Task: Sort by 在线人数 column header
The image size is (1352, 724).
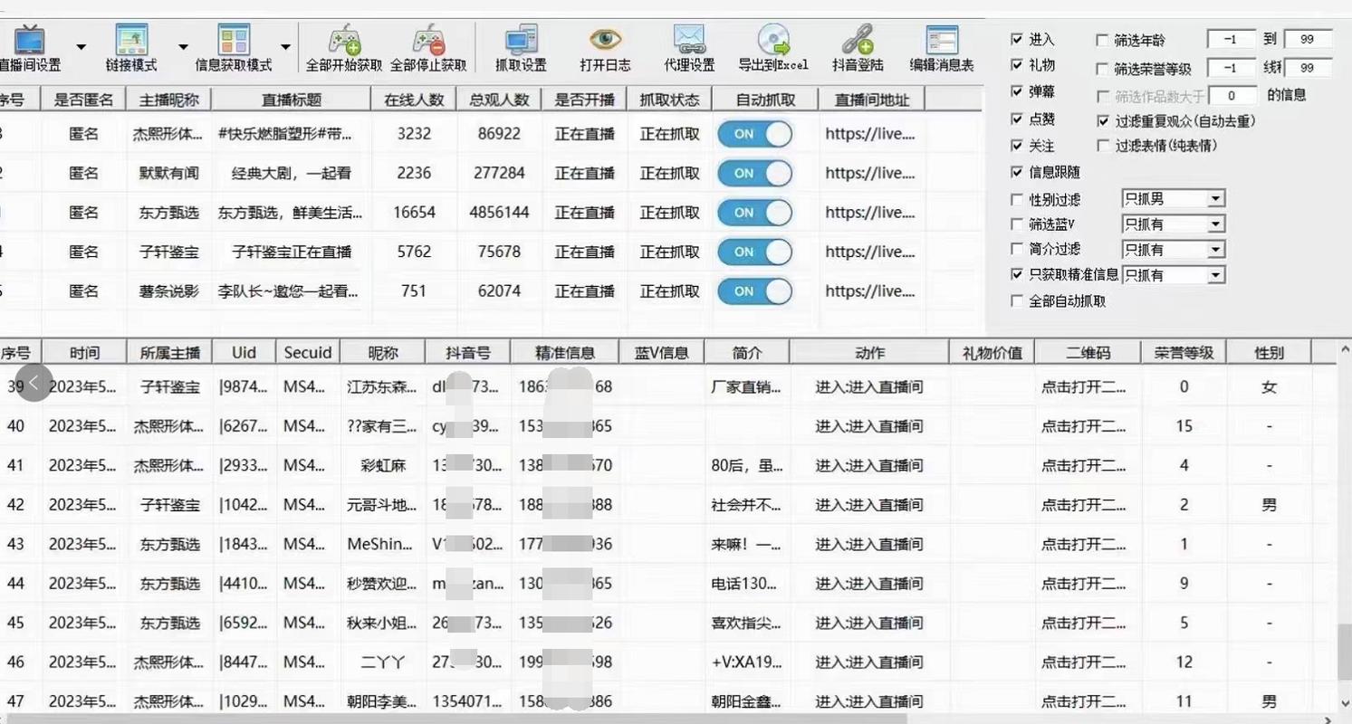Action: coord(414,100)
